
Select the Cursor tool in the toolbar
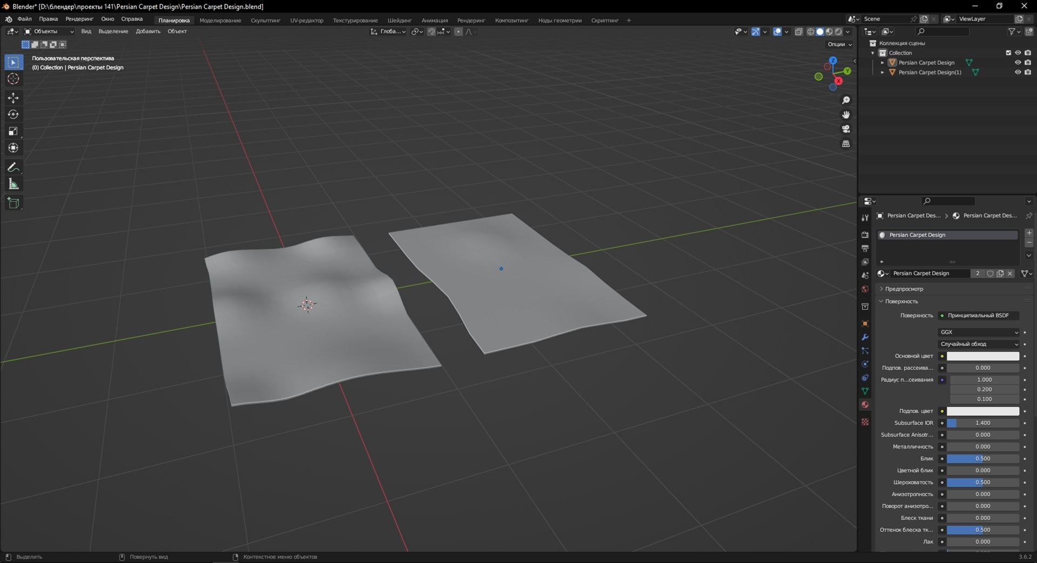[x=14, y=79]
